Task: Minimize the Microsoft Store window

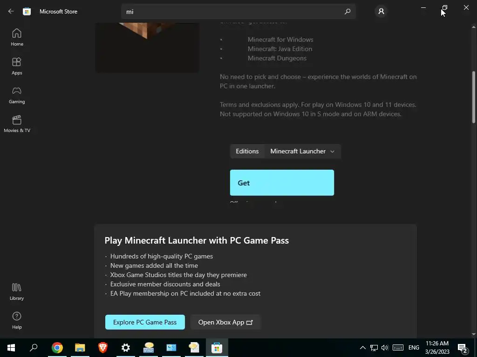Action: point(423,7)
